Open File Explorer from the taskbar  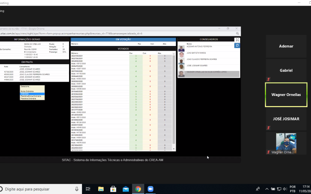101,189
